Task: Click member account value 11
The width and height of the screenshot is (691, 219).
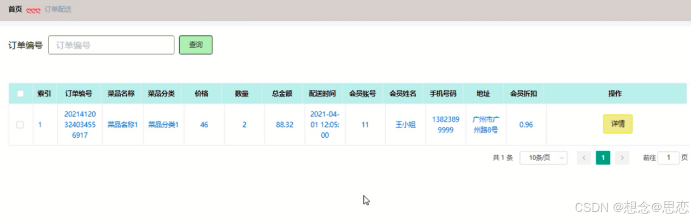Action: click(365, 125)
